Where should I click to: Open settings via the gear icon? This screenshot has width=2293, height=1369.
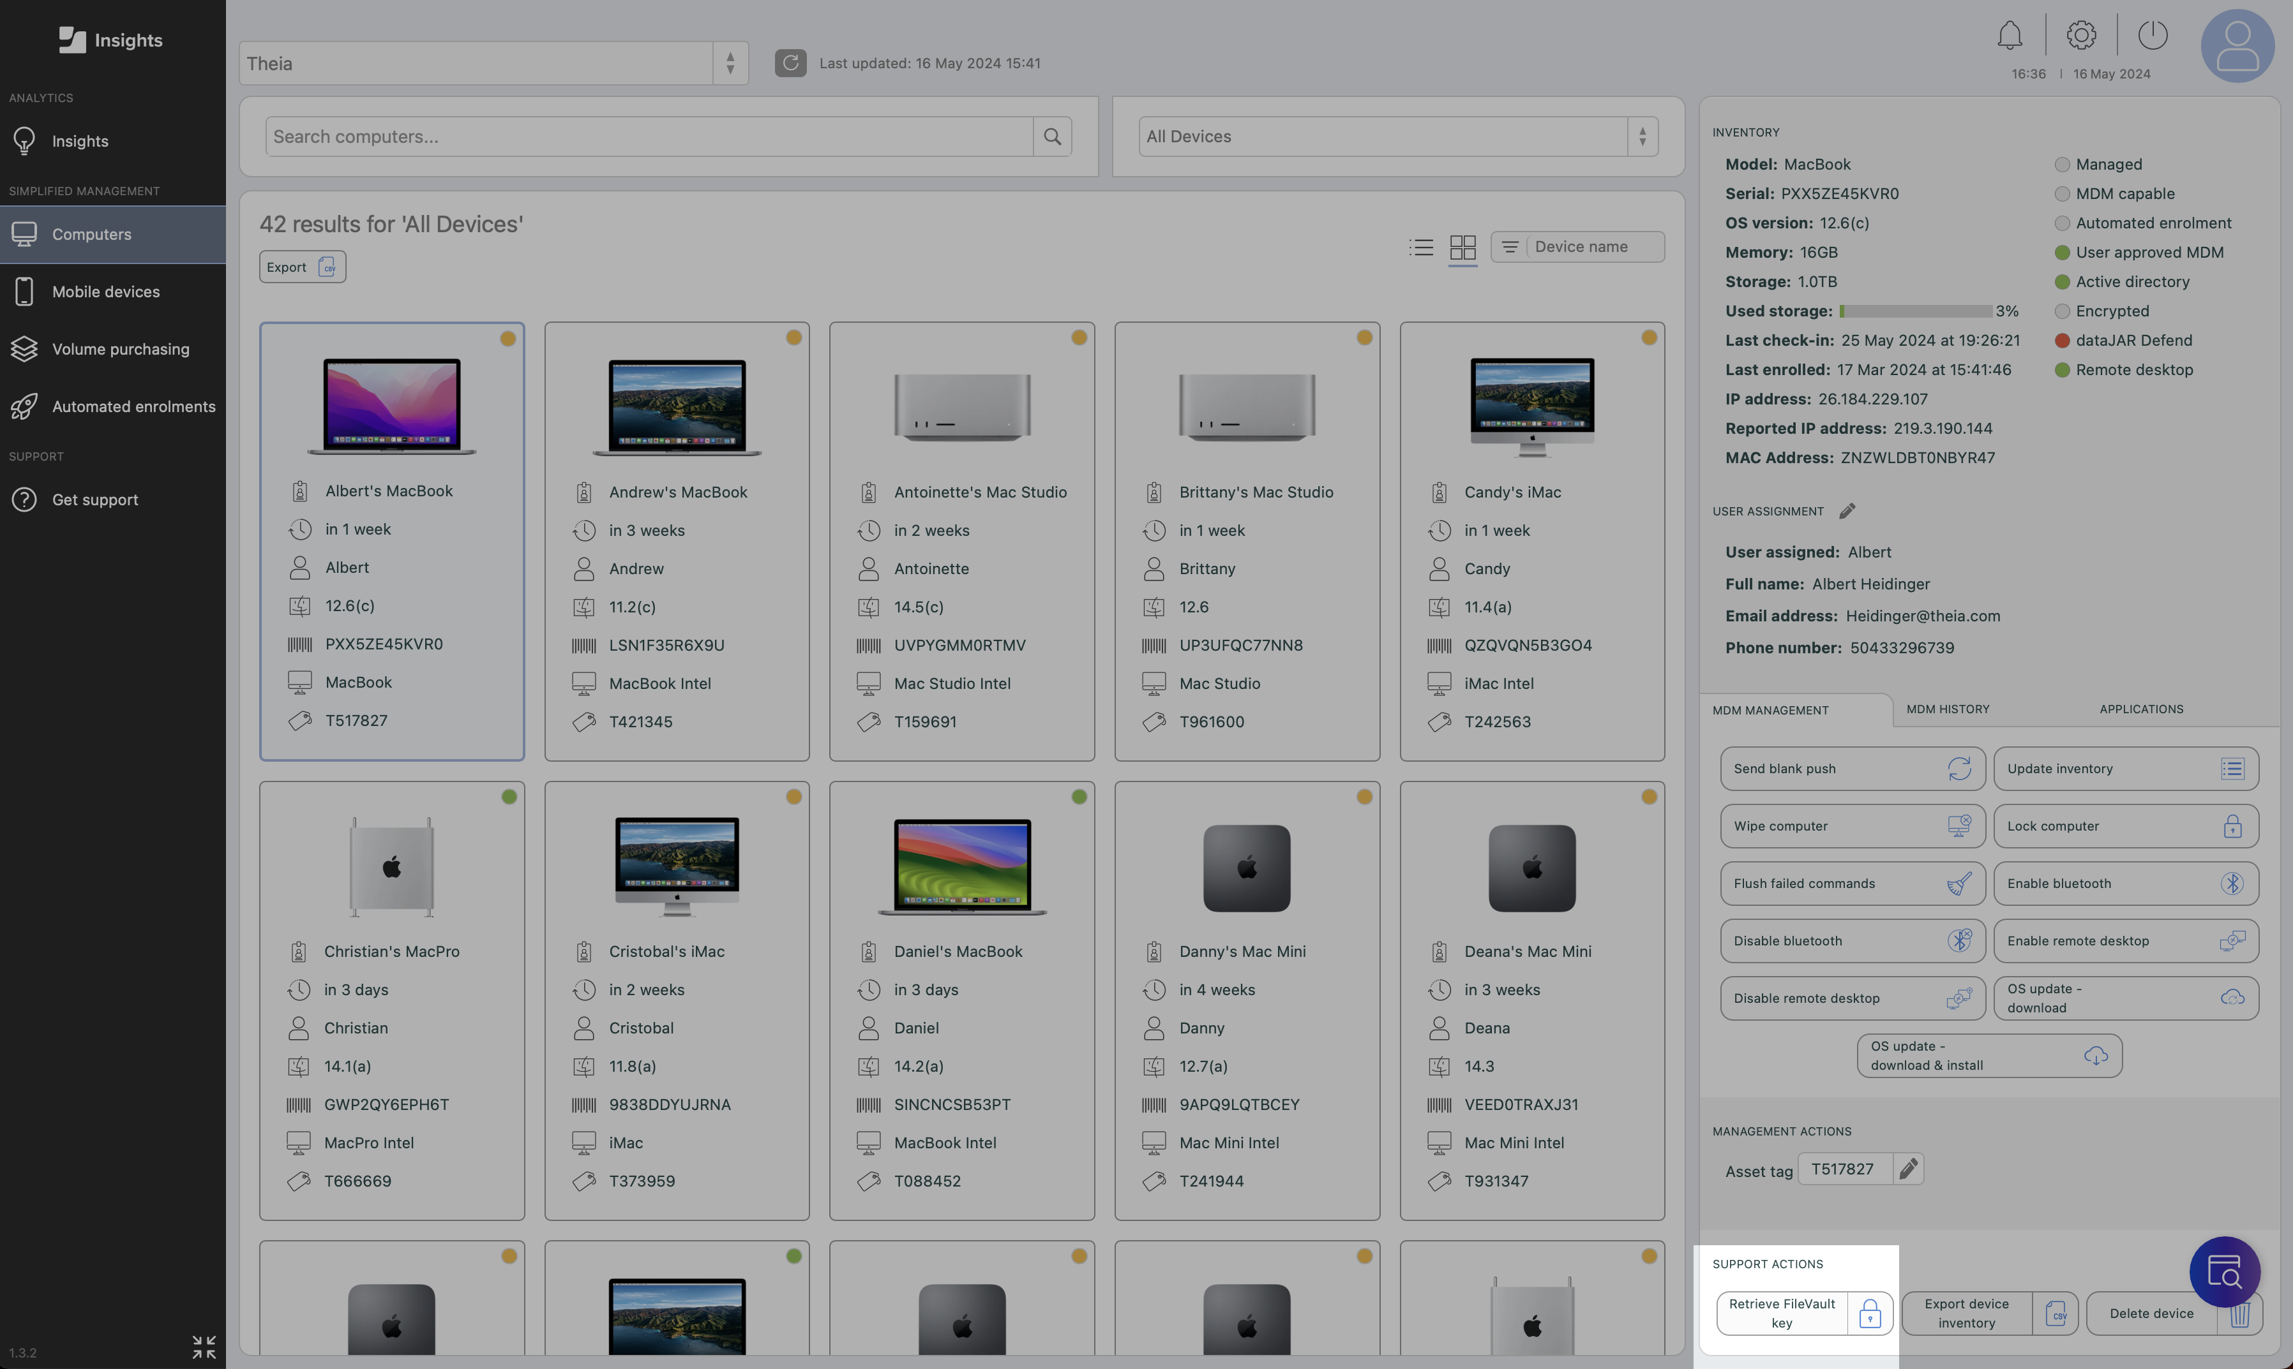[2080, 36]
